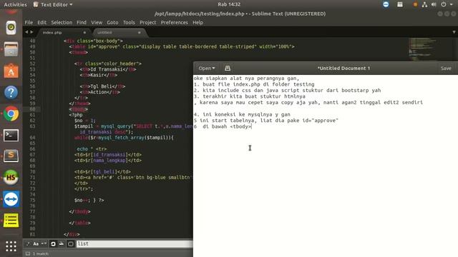
Task: Launch TeamViewer from the dock
Action: pos(11,199)
